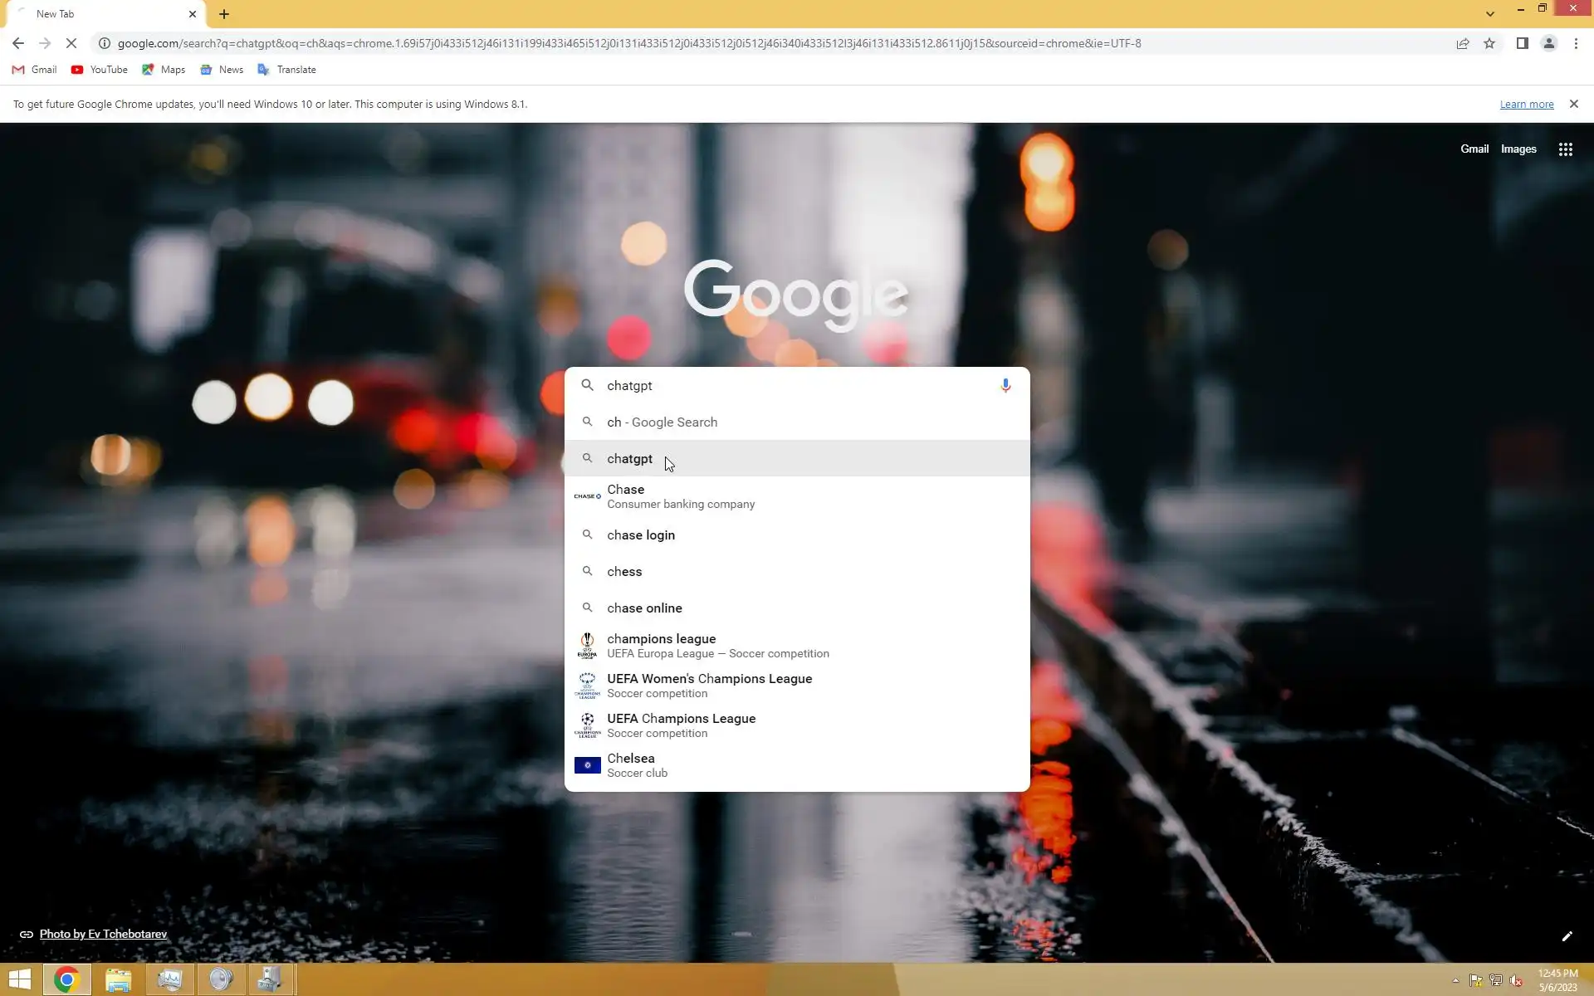Dismiss the Chrome update notification bar

(1573, 104)
